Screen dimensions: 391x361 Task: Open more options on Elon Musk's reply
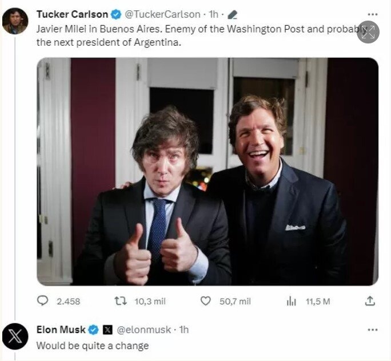[x=372, y=330]
